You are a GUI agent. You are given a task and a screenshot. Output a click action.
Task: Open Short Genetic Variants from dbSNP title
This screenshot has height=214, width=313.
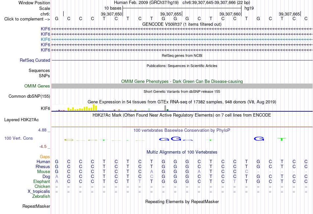[x=182, y=91]
